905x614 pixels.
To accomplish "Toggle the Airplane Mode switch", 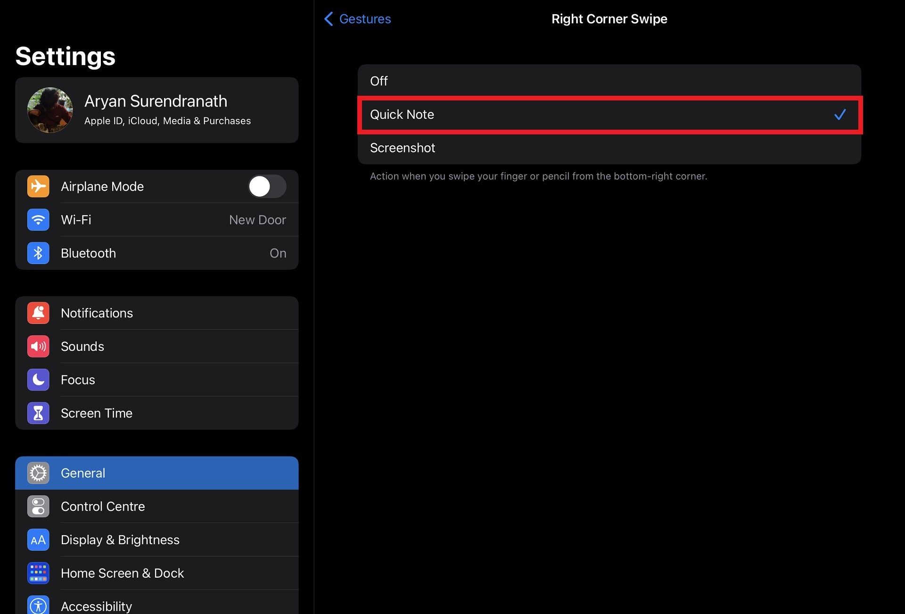I will point(267,186).
